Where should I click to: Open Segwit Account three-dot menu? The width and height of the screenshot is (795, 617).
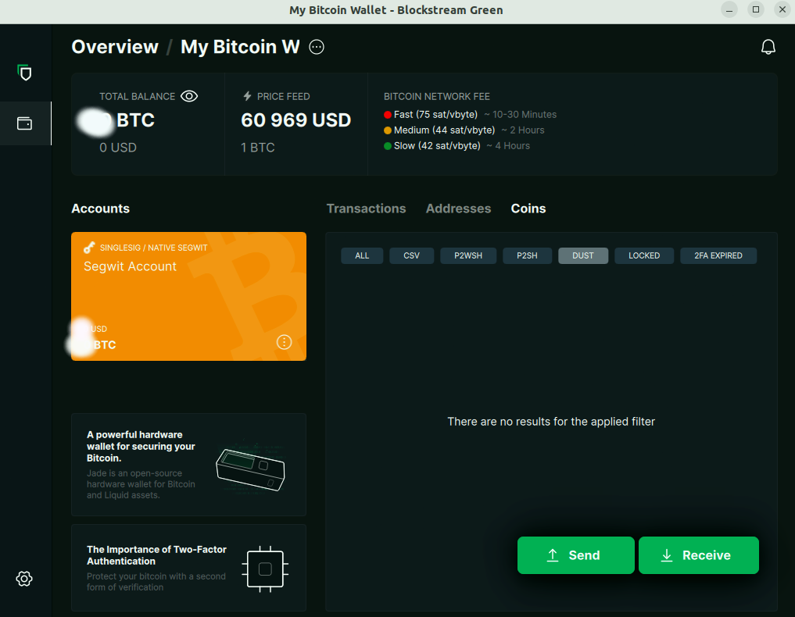click(284, 342)
